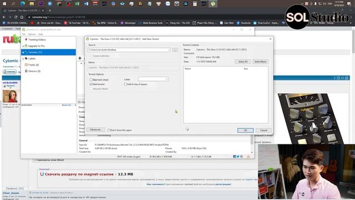This screenshot has height=200, width=355.
Task: Open uTorrent from the taskbar
Action: 213,4
